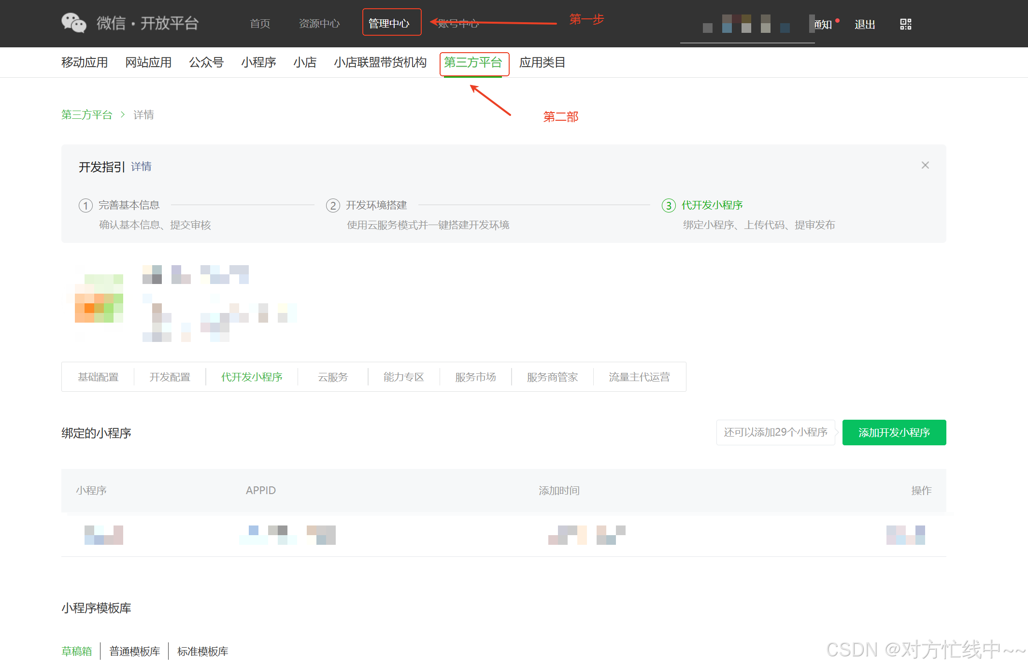Viewport: 1028px width, 667px height.
Task: Go back via 第三方平台 breadcrumb
Action: (x=86, y=114)
